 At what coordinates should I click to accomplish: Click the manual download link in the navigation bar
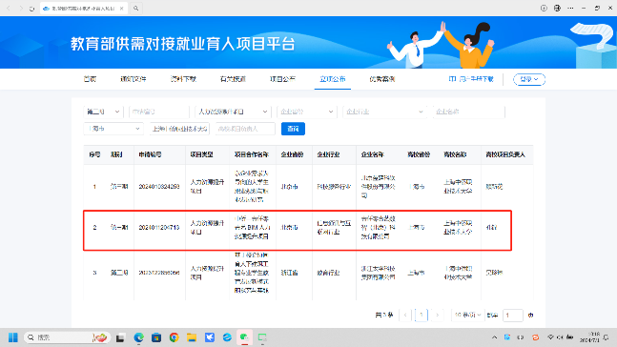[x=471, y=79]
